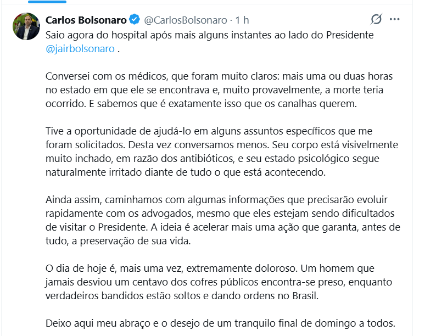
Task: Open the Grok explain-post icon
Action: (x=376, y=20)
